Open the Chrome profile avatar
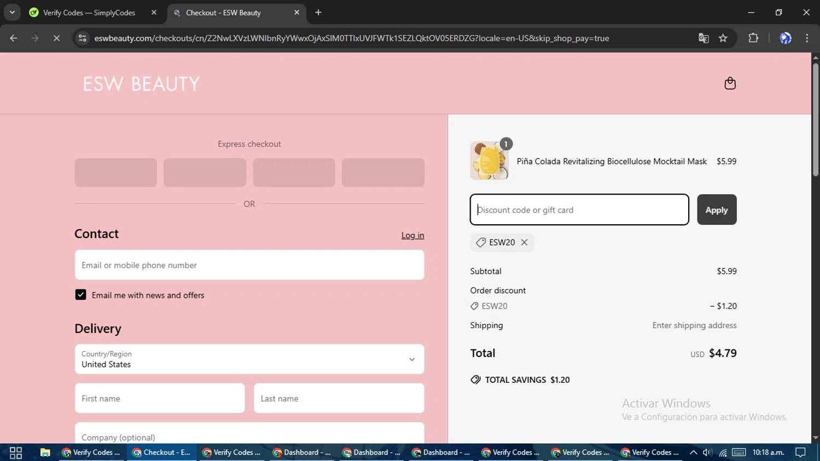The image size is (820, 461). pyautogui.click(x=786, y=38)
